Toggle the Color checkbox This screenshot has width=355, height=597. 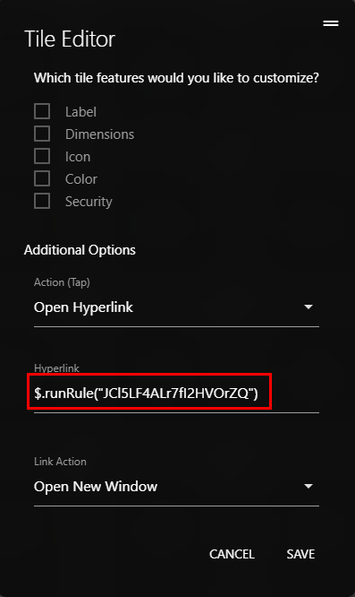click(x=42, y=178)
